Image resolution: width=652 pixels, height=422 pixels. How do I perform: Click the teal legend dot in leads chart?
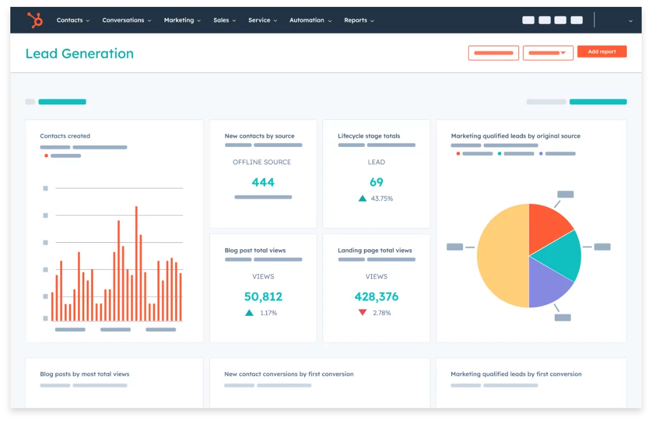pyautogui.click(x=499, y=153)
